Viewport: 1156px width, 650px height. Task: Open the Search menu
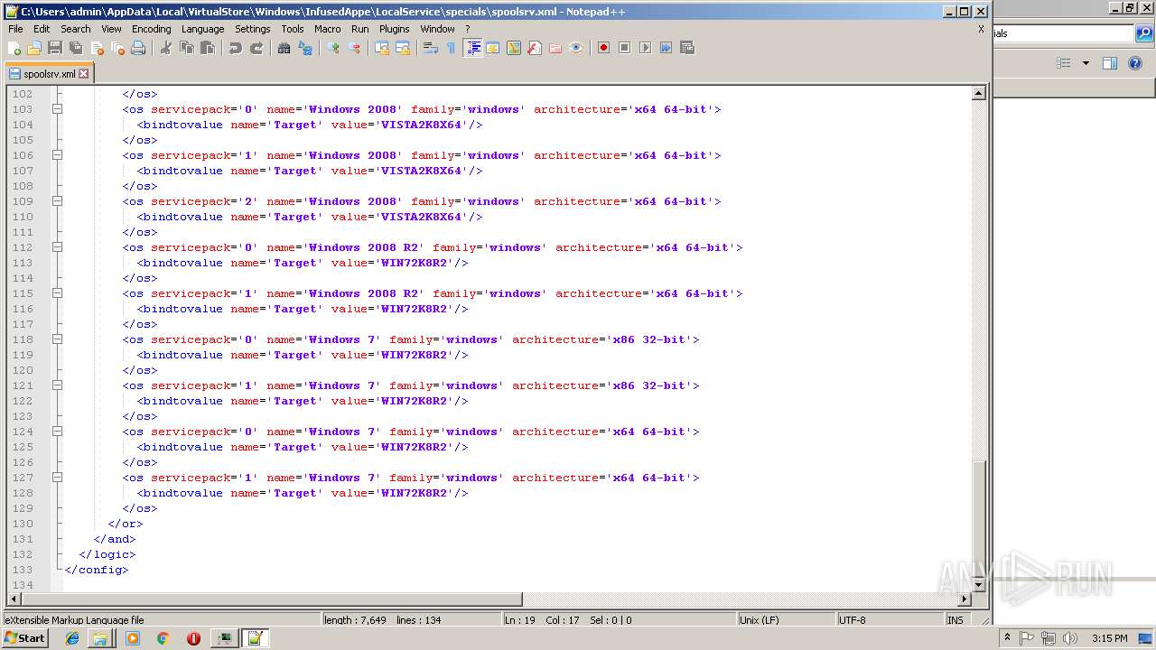tap(76, 29)
